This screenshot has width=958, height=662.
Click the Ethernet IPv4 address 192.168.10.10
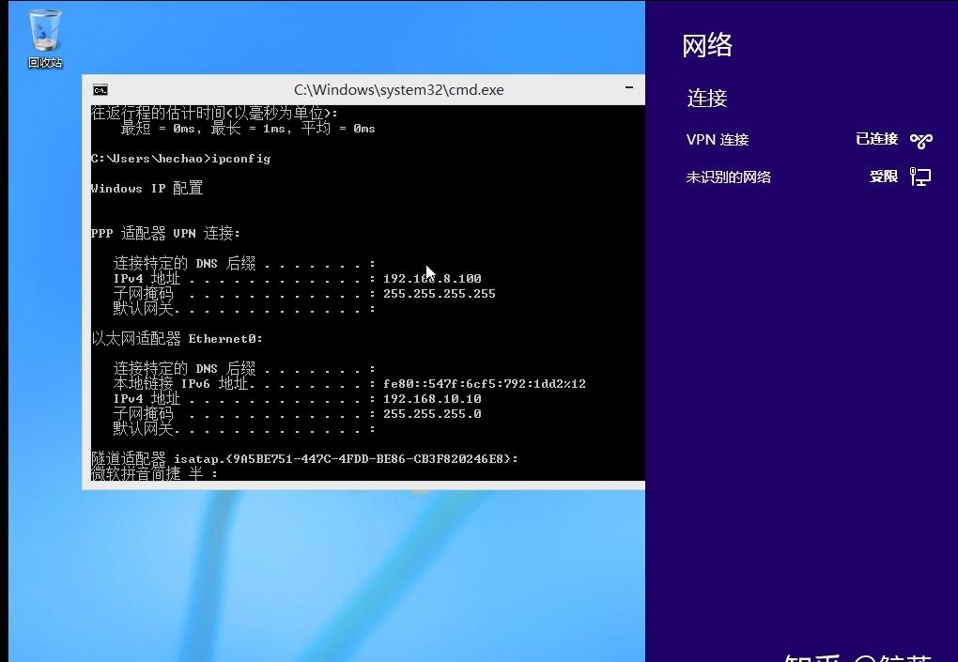coord(432,399)
